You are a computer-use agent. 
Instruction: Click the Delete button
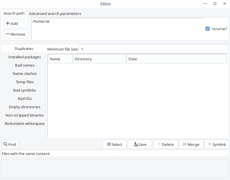pos(165,144)
